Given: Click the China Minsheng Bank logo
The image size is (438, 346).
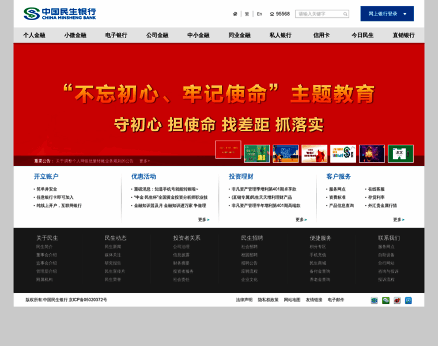Looking at the screenshot, I should (x=61, y=14).
